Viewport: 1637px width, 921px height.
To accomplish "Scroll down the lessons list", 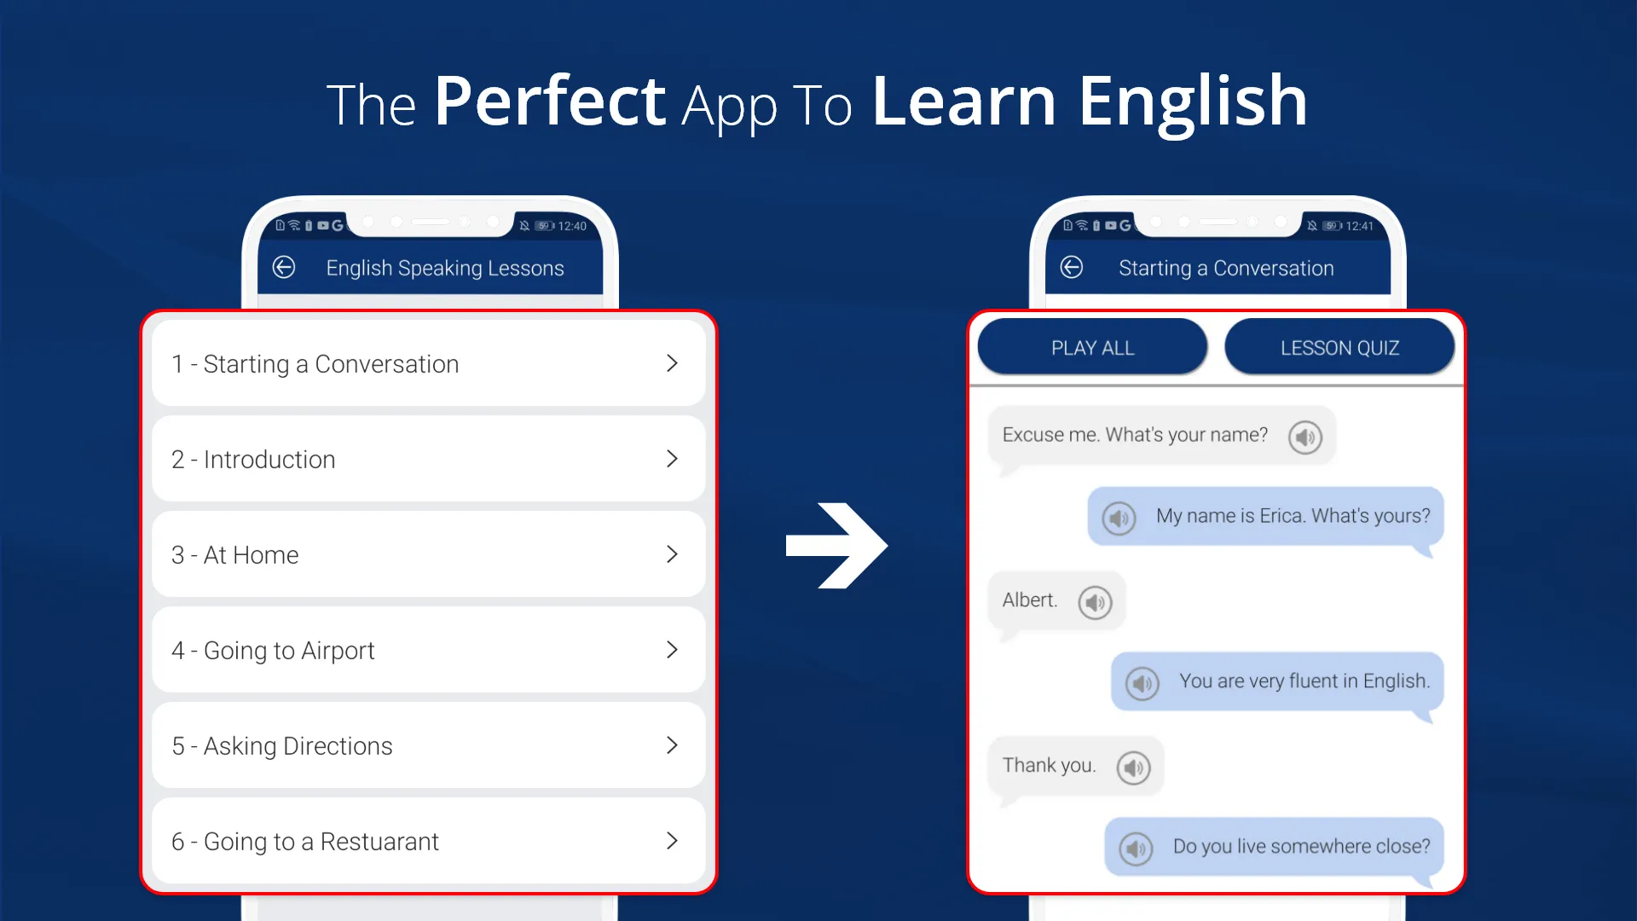I will point(431,603).
